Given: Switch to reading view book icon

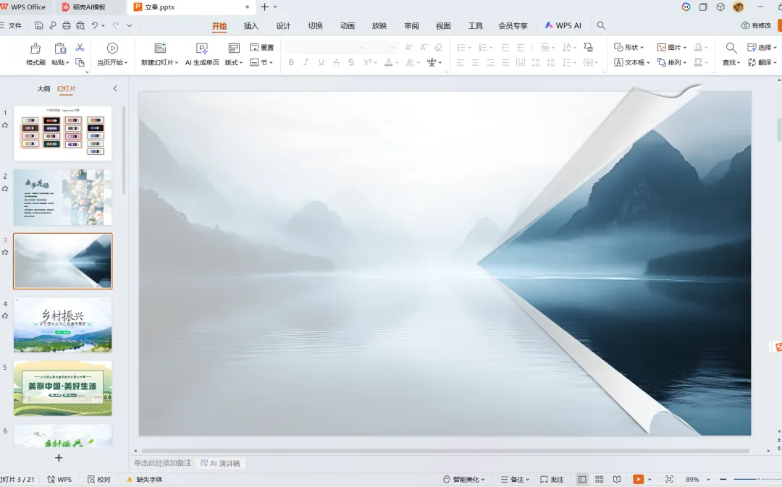Looking at the screenshot, I should point(617,479).
